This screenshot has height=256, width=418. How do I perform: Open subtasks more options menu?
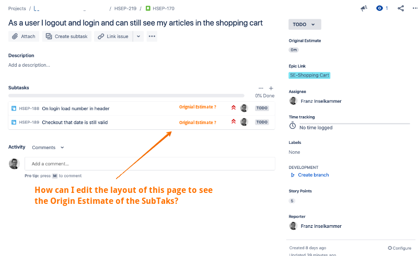click(x=261, y=88)
